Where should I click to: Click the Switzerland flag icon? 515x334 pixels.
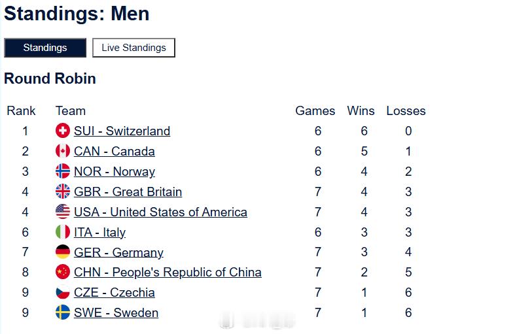63,131
